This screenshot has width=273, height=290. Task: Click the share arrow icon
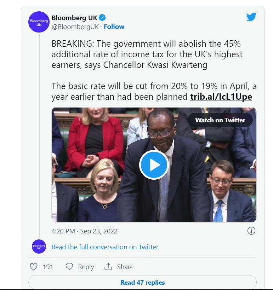point(108,267)
